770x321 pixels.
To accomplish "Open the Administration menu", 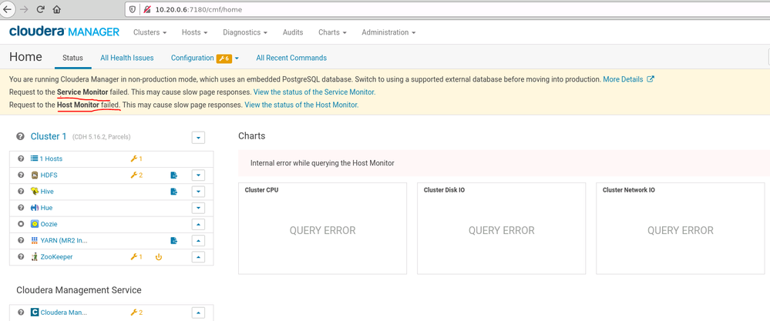I will [x=388, y=32].
